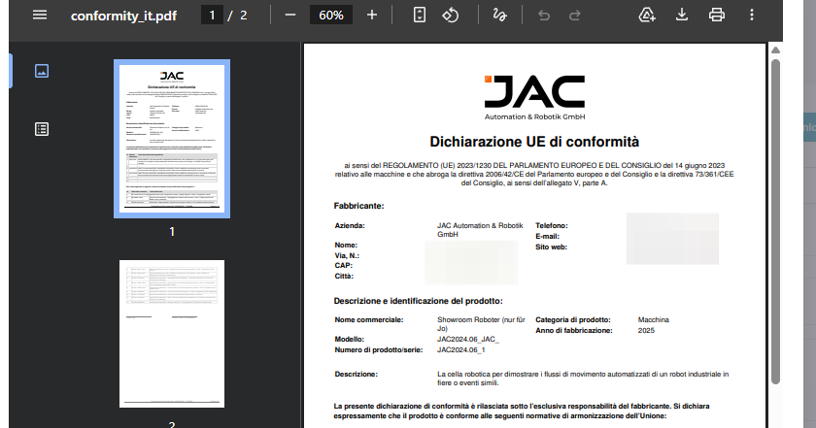Image resolution: width=816 pixels, height=428 pixels.
Task: Click the JAC logo in the document
Action: click(534, 97)
